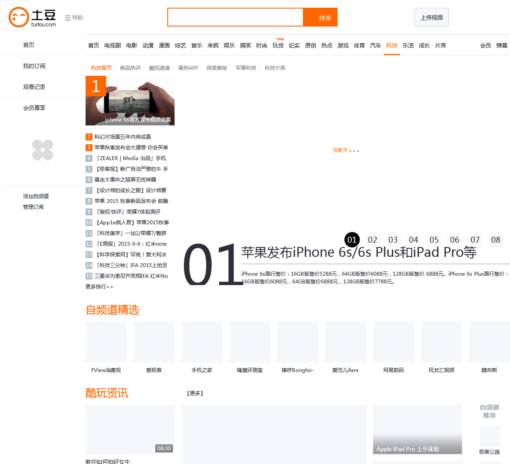510x464 pixels.
Task: Select 电视剧 in top navigation
Action: click(x=113, y=45)
